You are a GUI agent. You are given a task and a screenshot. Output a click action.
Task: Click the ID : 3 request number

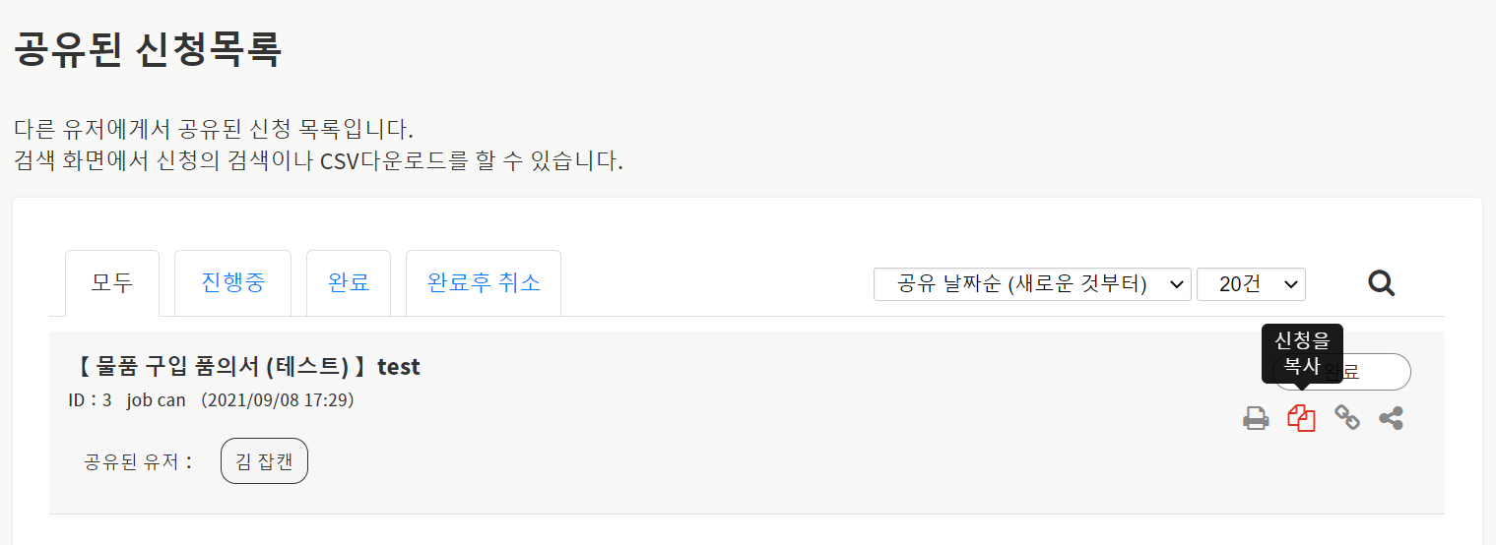[x=90, y=400]
